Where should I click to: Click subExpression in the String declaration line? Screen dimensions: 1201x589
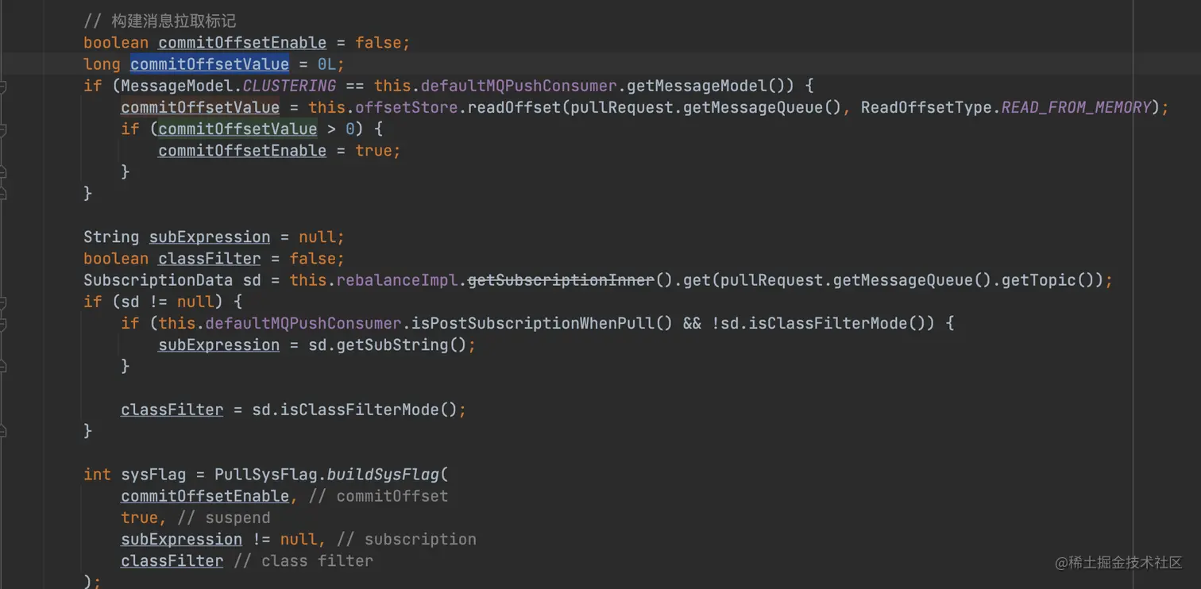[x=210, y=237]
